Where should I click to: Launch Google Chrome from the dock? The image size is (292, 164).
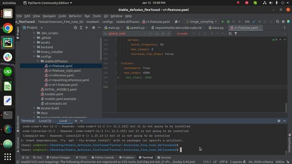click(x=8, y=28)
